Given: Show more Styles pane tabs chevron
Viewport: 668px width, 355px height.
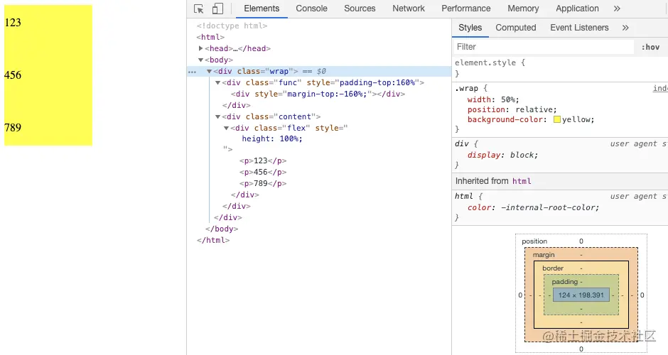Looking at the screenshot, I should click(x=625, y=28).
